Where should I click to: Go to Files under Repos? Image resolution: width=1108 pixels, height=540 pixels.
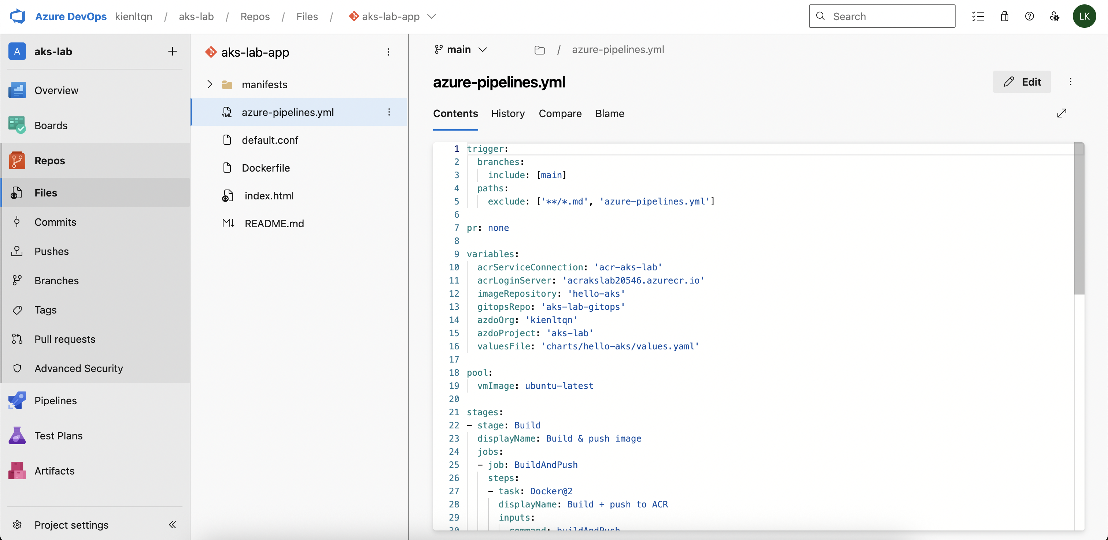[95, 193]
